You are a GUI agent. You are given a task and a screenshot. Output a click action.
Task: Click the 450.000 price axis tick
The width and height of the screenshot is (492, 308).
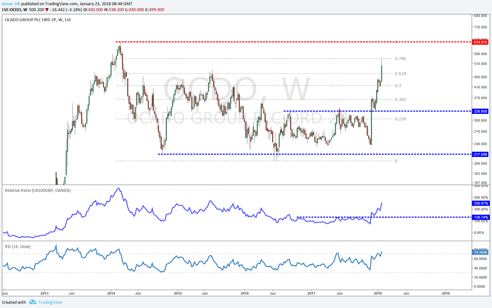pyautogui.click(x=481, y=77)
